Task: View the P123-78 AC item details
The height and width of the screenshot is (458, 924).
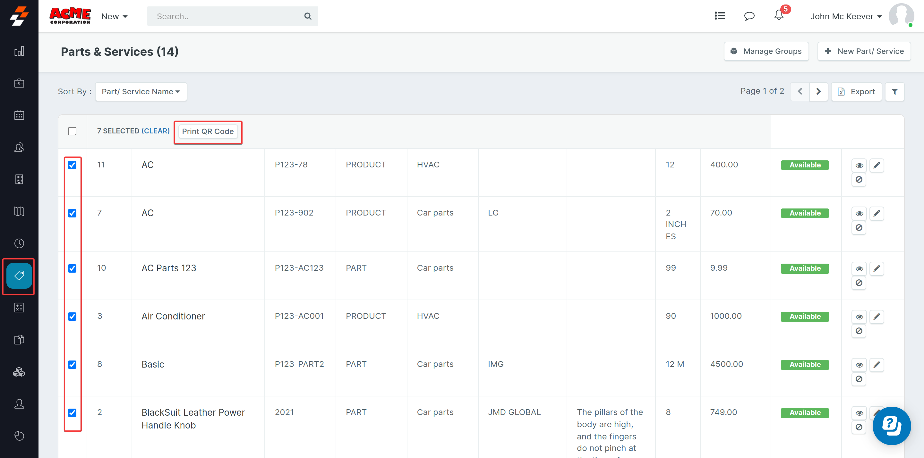Action: pyautogui.click(x=859, y=165)
